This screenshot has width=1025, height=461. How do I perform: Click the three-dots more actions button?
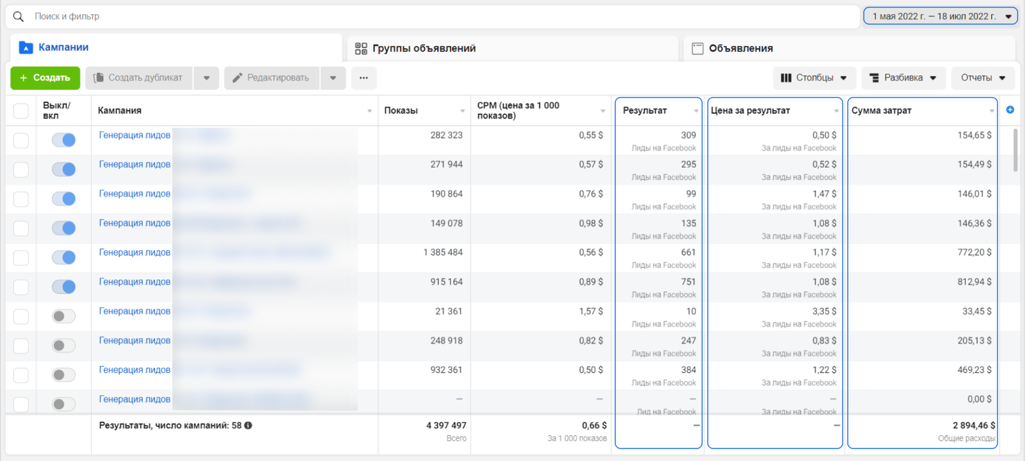click(x=364, y=78)
